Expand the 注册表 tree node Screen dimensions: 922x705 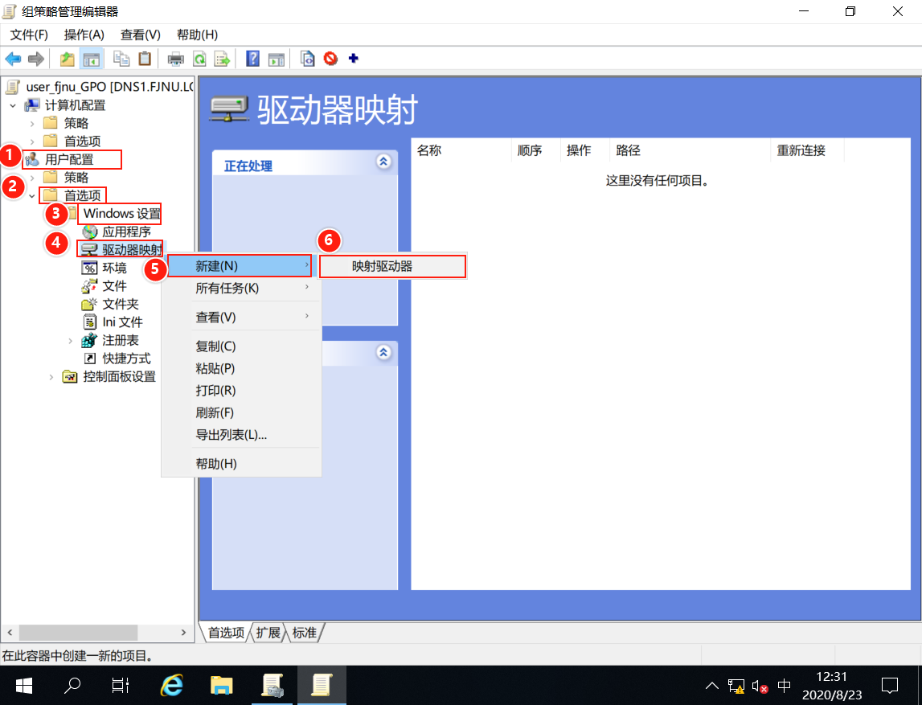(71, 340)
